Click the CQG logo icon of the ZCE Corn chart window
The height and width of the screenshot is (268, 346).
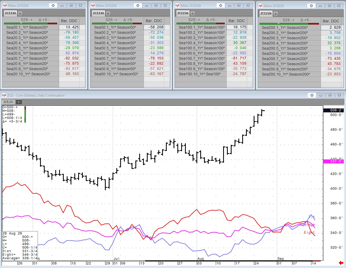4,95
